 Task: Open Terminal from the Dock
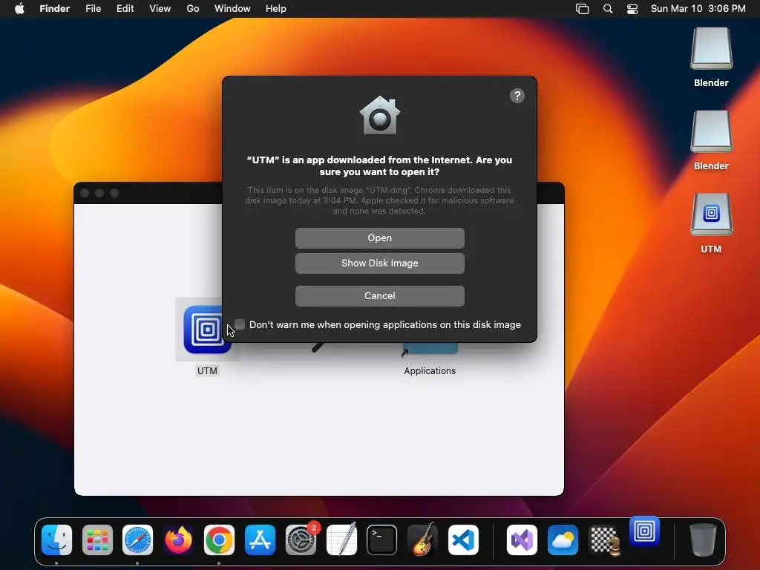pos(382,540)
